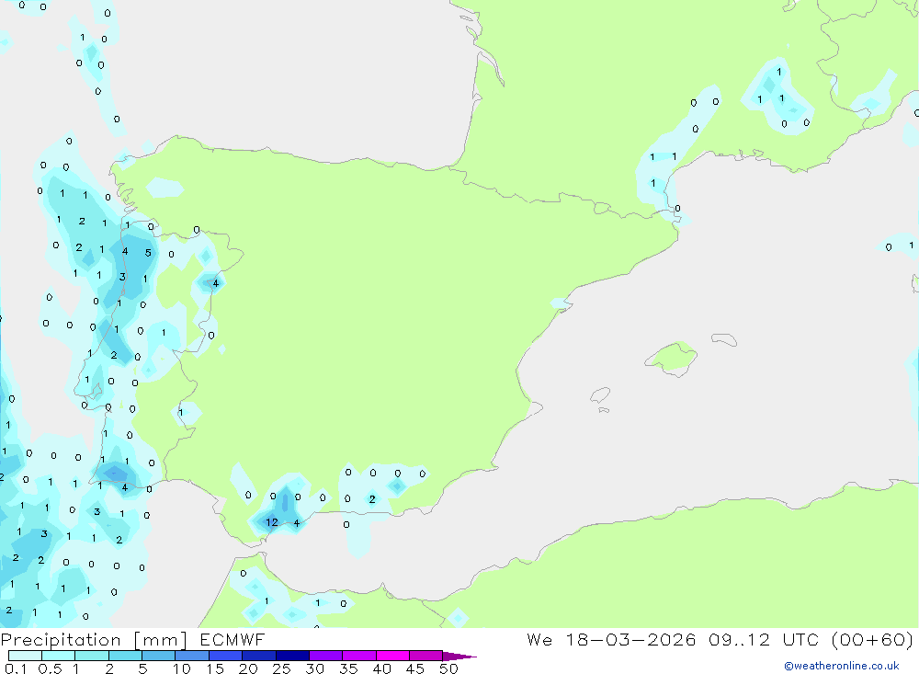Click the Mallorca island on the map

671,357
